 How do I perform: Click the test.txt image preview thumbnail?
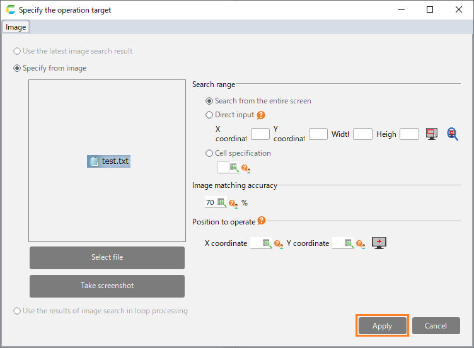pos(109,161)
